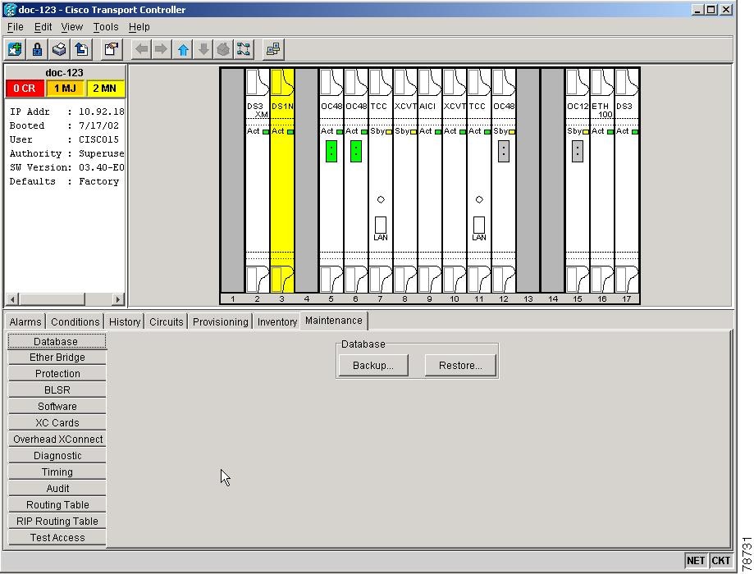Select the AICI card in slot 9

pyautogui.click(x=429, y=180)
